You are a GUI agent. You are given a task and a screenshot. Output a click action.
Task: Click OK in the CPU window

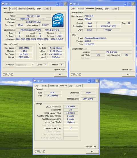tap(61, 75)
